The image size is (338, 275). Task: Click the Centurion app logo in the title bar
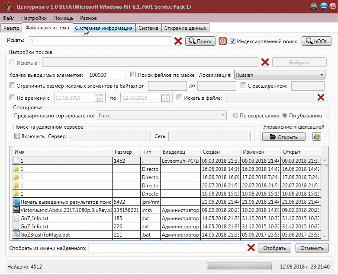tap(8, 6)
